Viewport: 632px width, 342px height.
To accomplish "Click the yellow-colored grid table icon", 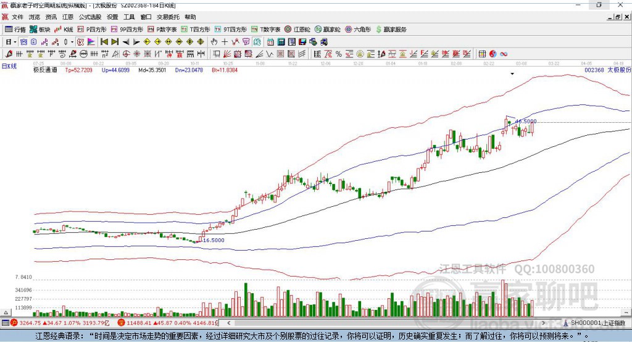I will click(x=482, y=54).
